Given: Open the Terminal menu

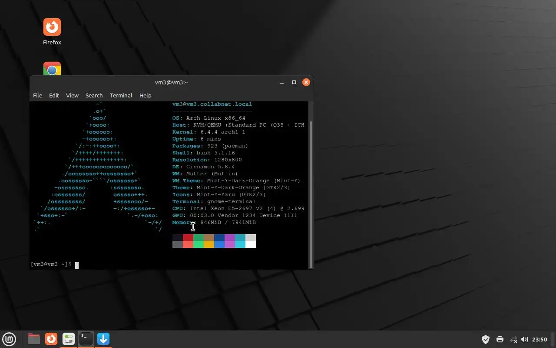Looking at the screenshot, I should 121,95.
